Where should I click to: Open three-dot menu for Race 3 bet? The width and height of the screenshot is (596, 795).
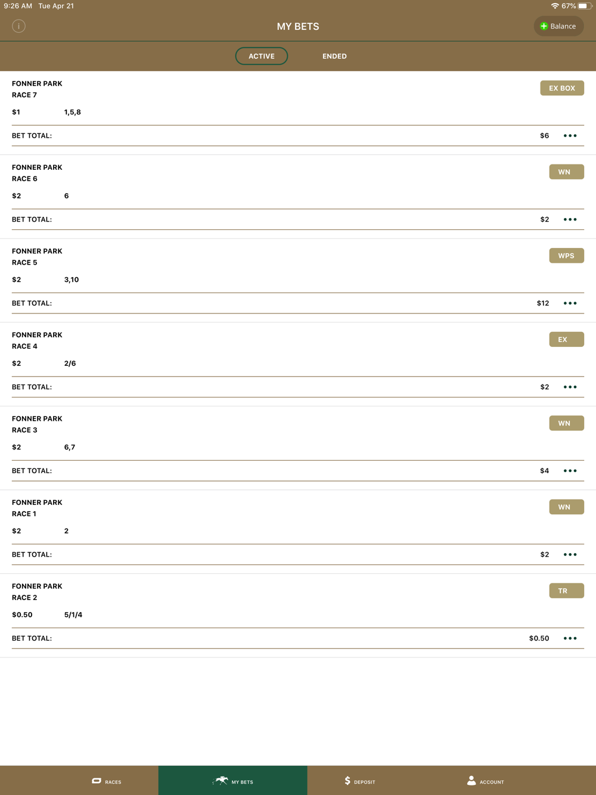tap(570, 471)
